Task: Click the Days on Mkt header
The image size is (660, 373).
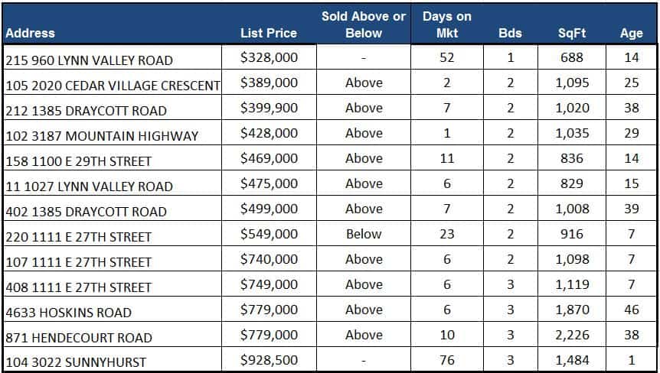Action: tap(446, 24)
